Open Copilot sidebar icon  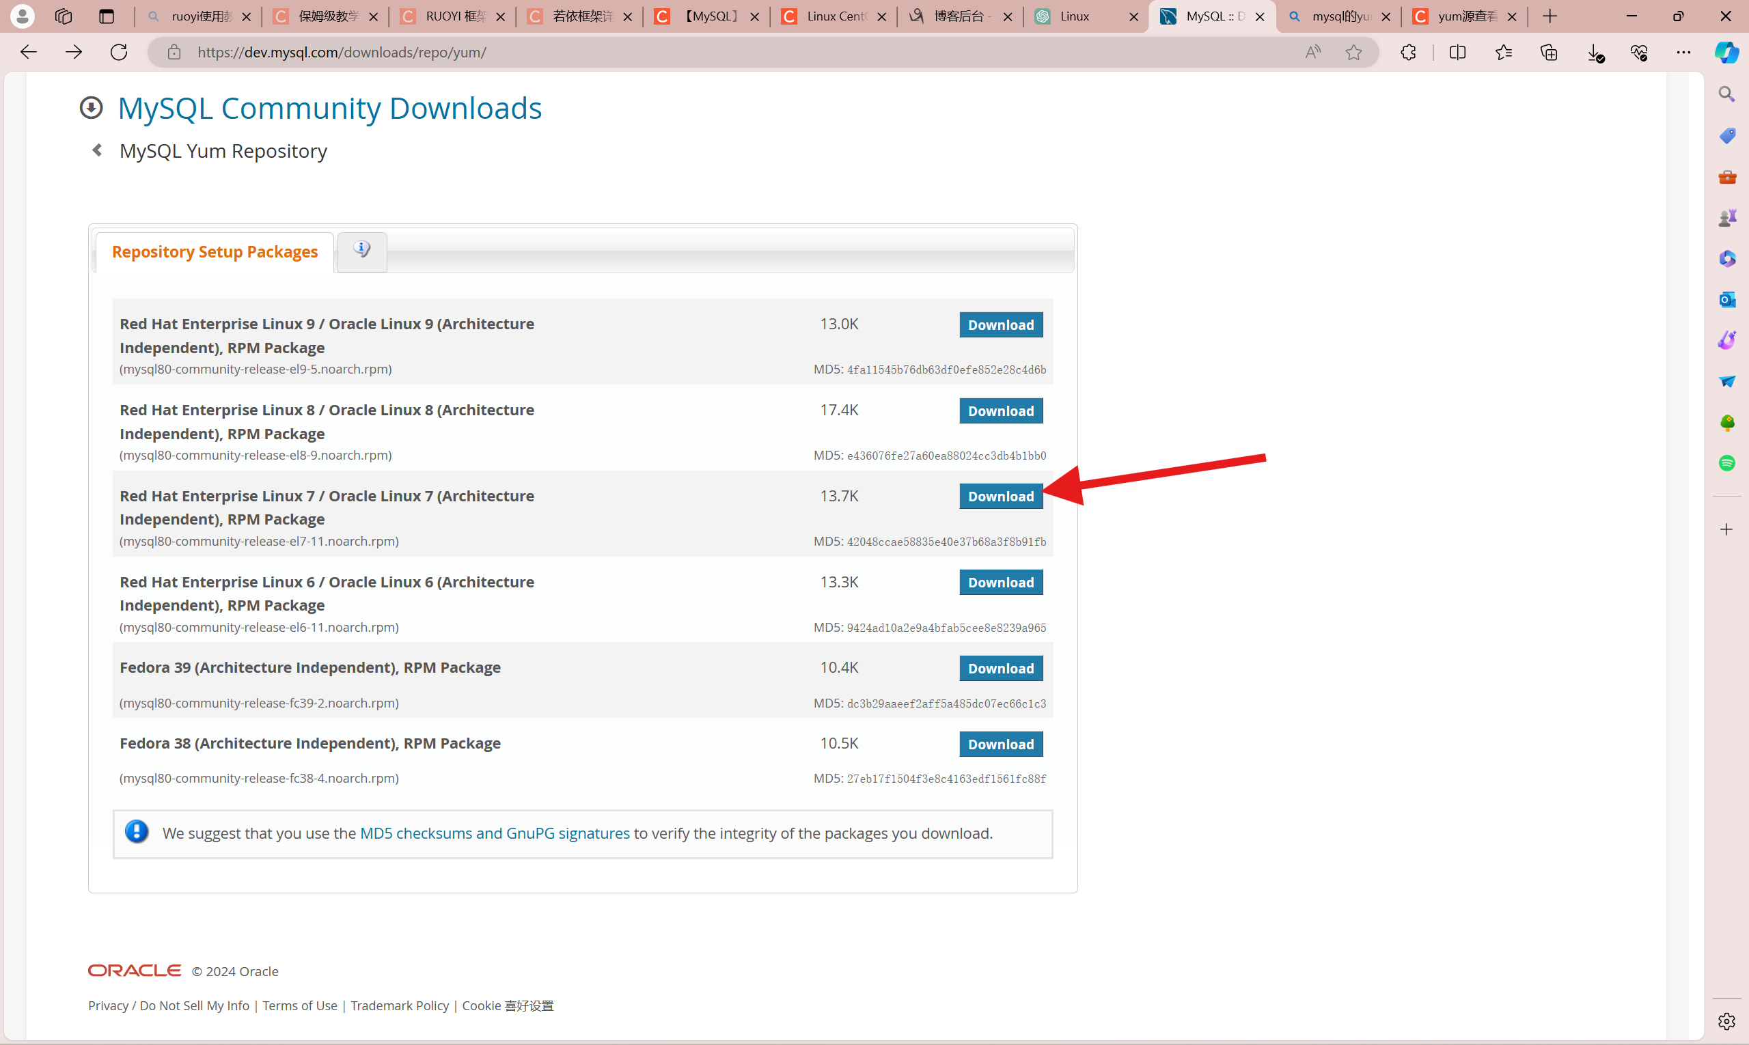[1726, 52]
